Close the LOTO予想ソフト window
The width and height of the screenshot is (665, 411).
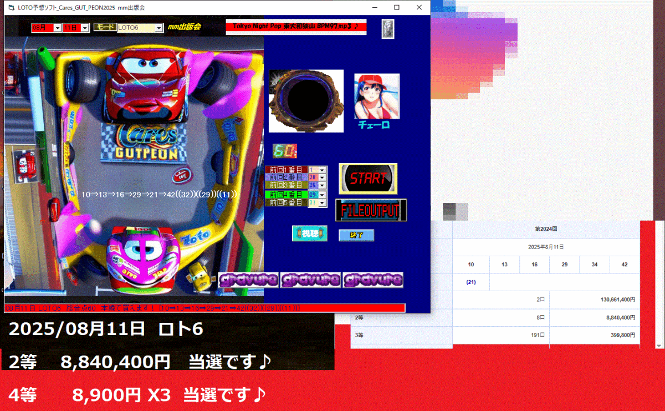[x=420, y=8]
